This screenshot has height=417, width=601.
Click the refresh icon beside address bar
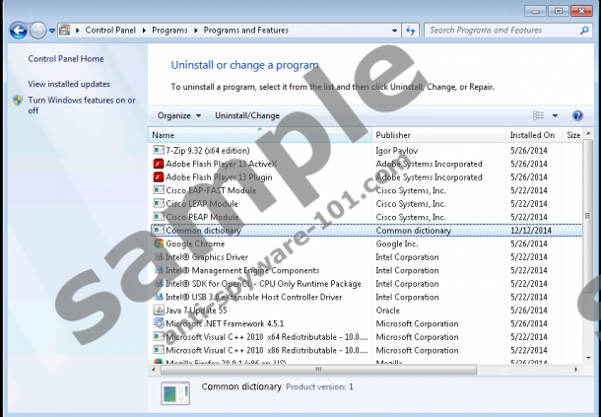pos(410,31)
